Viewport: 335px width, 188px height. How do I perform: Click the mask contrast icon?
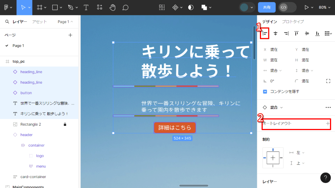point(191,8)
